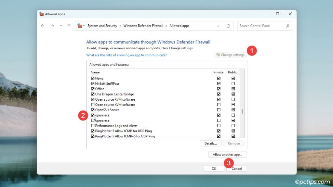Click the Allow another app button
Screen dimensions: 333x187
tap(227, 154)
